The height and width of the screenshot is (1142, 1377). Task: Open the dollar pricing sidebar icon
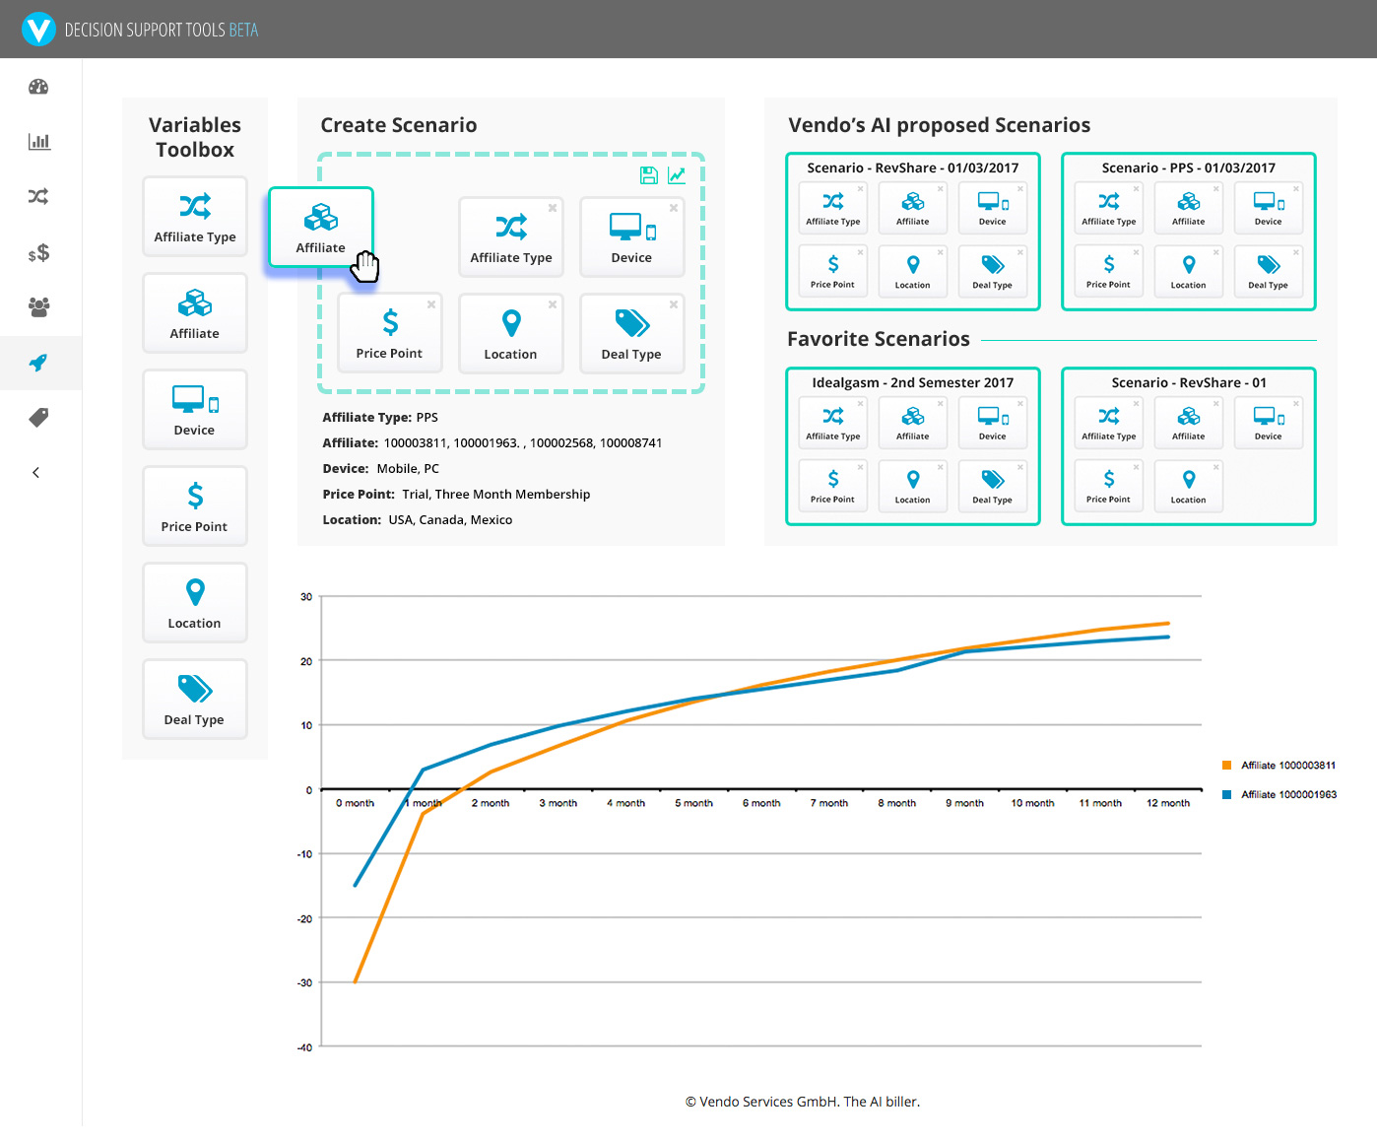coord(38,253)
